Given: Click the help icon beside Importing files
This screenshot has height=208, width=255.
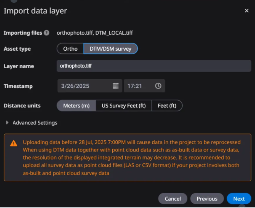Looking at the screenshot, I should [46, 33].
